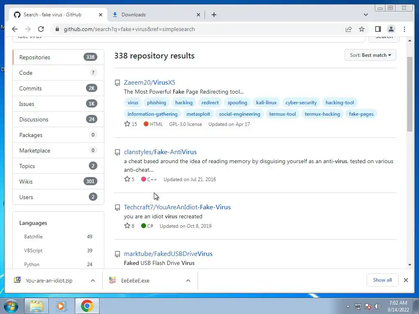Open the side panel icon
Screen dimensions: 419x314
pyautogui.click(x=378, y=29)
